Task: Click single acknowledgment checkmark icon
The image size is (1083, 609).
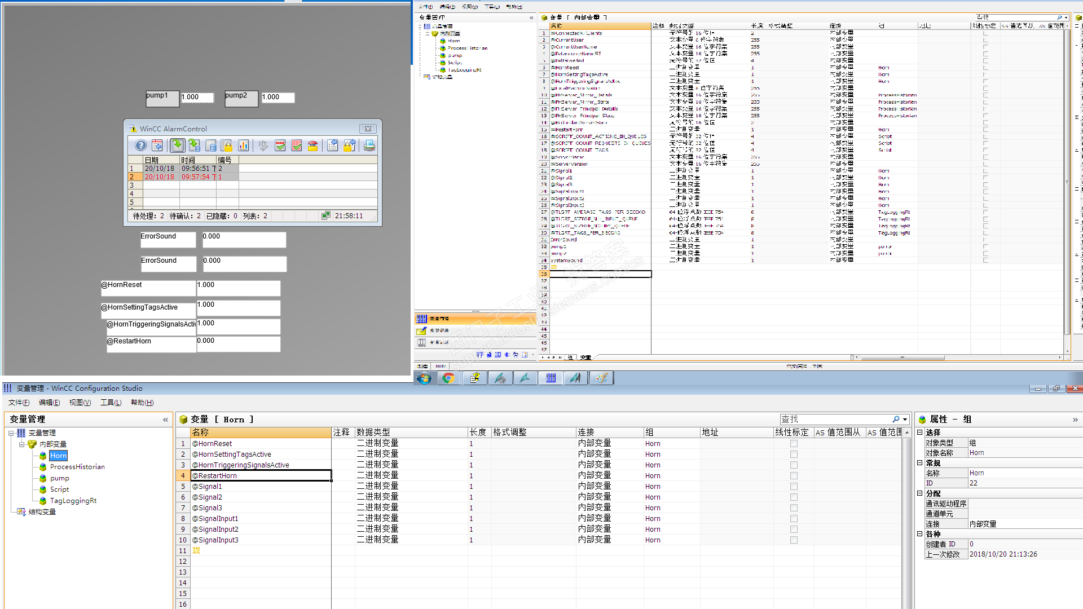Action: coord(280,145)
